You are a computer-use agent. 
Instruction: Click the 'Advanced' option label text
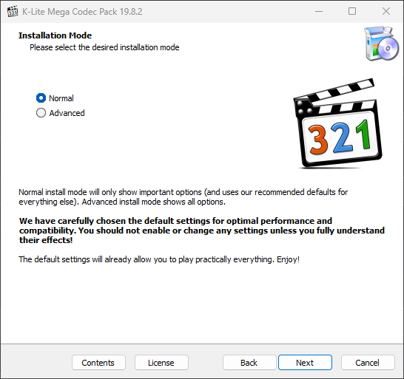pos(67,113)
